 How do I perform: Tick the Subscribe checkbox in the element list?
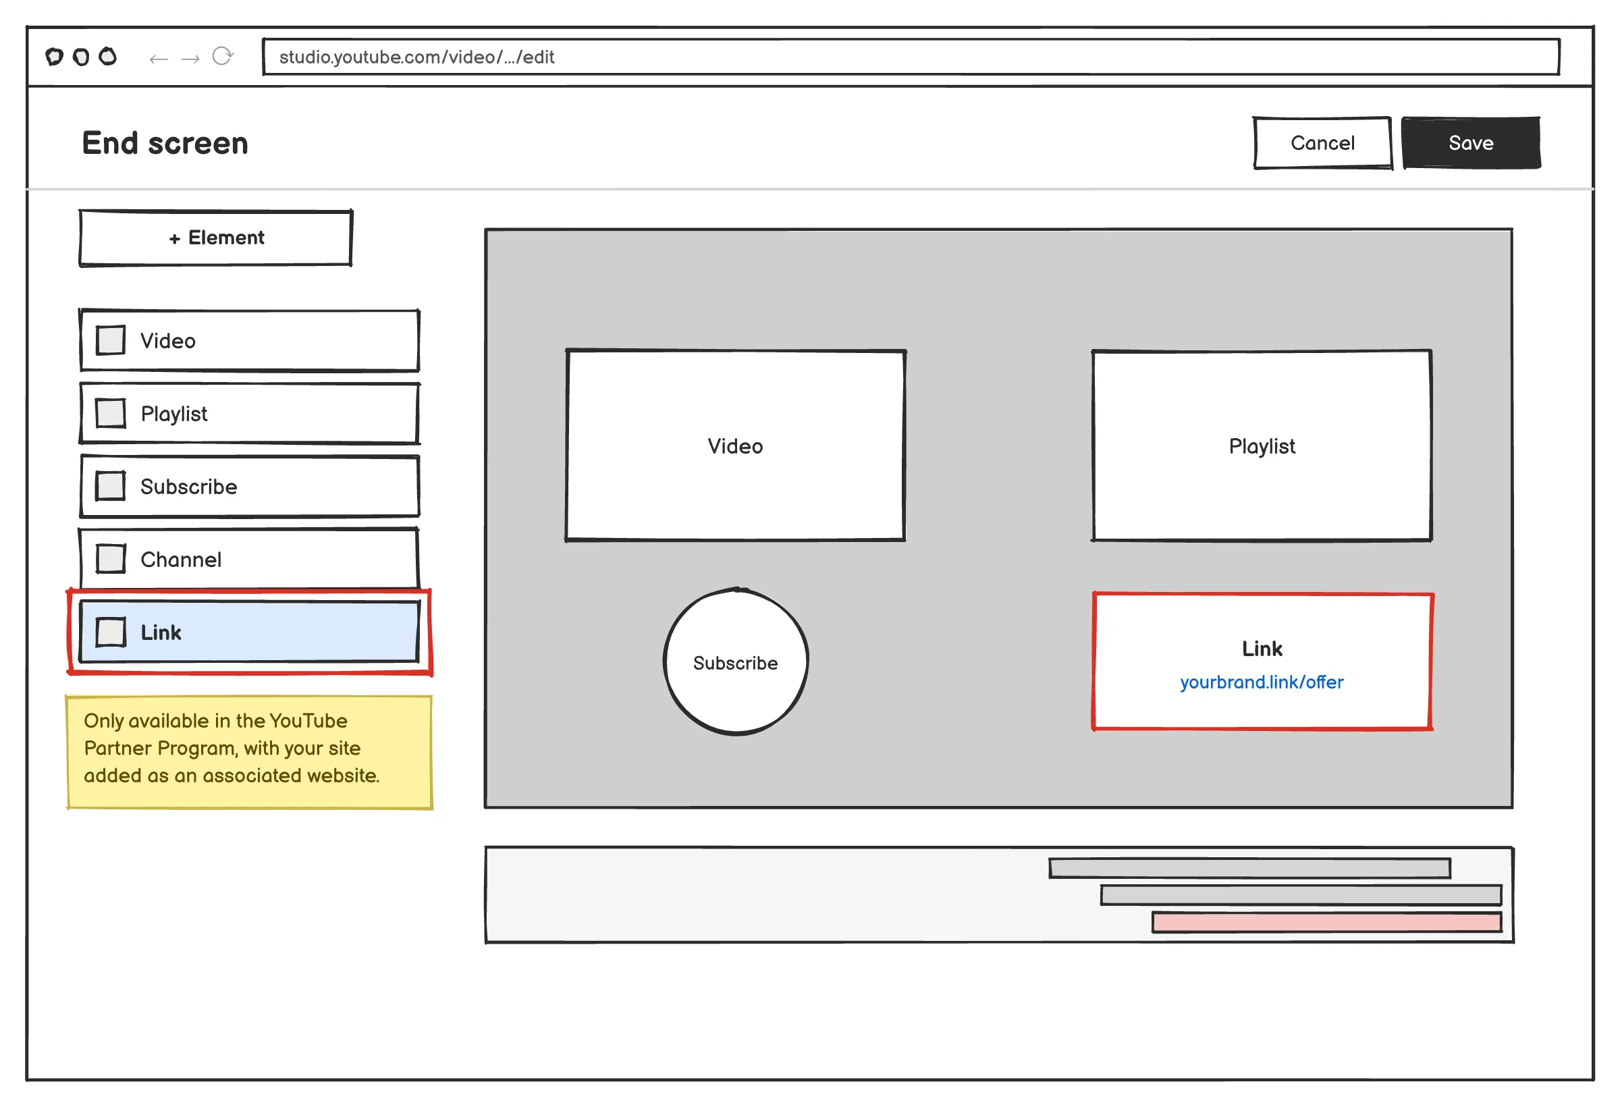(110, 486)
